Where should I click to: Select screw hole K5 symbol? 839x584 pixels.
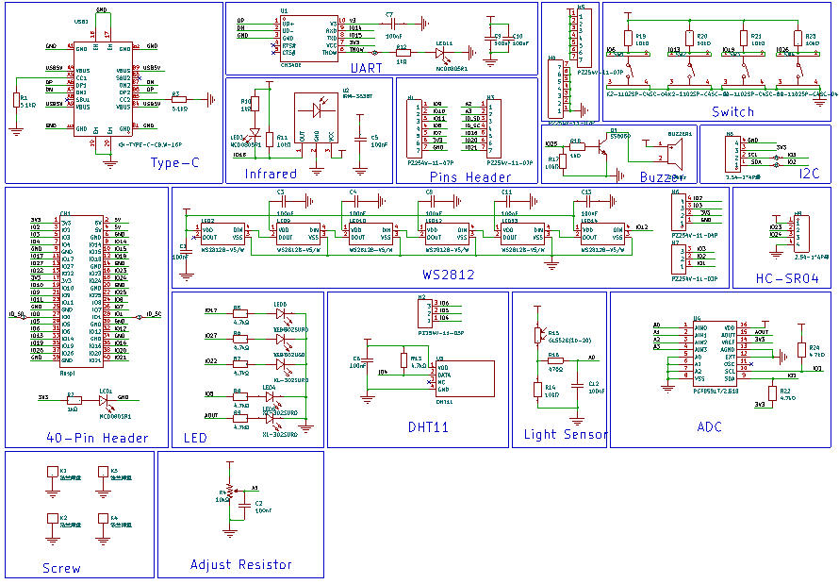tap(104, 472)
